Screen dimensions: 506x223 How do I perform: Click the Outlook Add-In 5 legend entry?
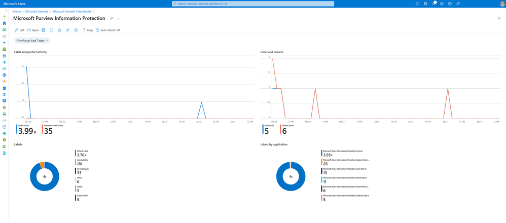coord(345,198)
